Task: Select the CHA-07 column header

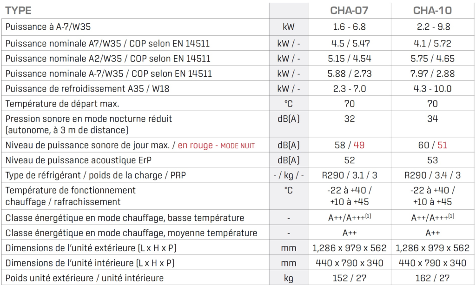Action: pyautogui.click(x=349, y=10)
